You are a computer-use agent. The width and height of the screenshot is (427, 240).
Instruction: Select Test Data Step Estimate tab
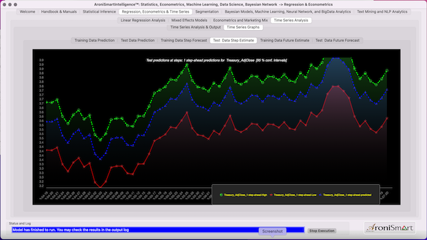234,40
